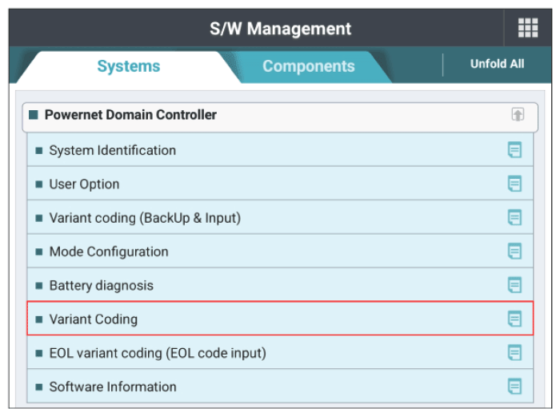
Task: Select Software Information entry
Action: (x=280, y=386)
